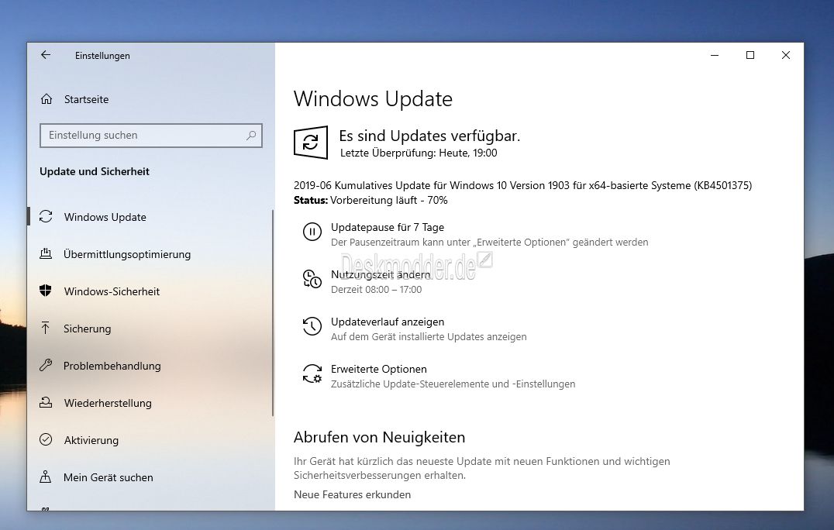Focus the Einstellung suchen search field

151,136
